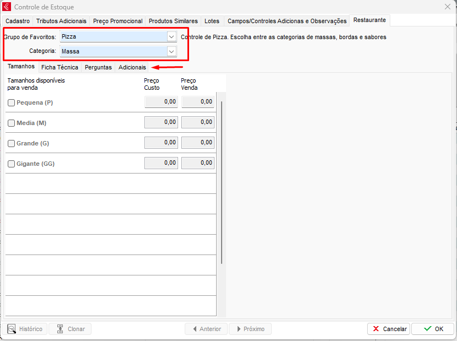Click the Próximo right arrow icon

tap(239, 329)
